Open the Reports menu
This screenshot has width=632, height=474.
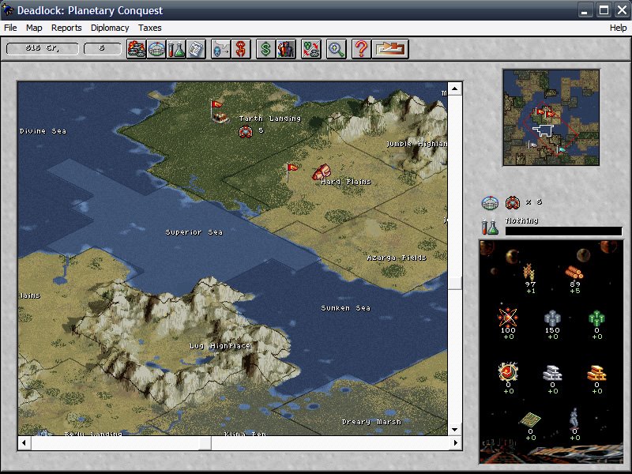66,28
